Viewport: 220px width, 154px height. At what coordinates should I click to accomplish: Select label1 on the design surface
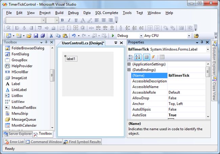[x=71, y=59]
